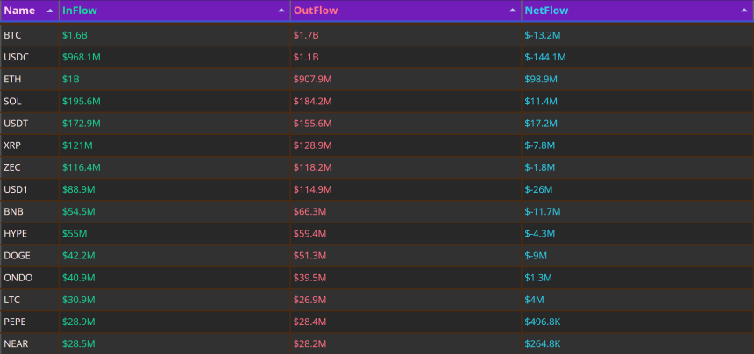Image resolution: width=754 pixels, height=354 pixels.
Task: Select the BNB row name
Action: (13, 212)
